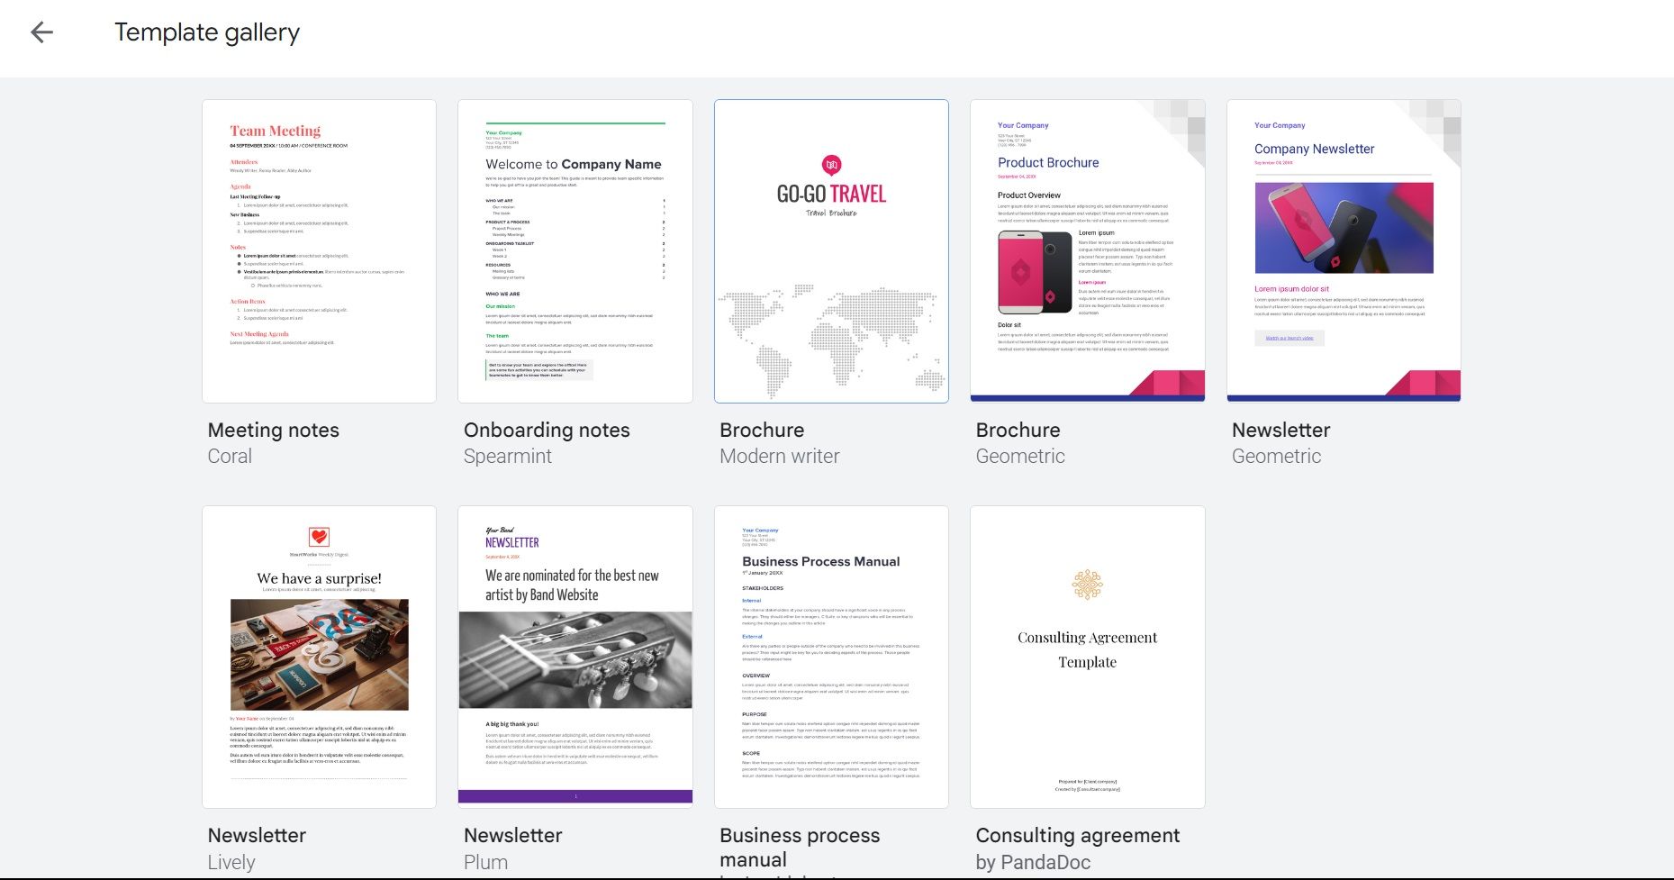Click the "Onboarding notes" title text
Screen dimensions: 1674x880
[547, 431]
